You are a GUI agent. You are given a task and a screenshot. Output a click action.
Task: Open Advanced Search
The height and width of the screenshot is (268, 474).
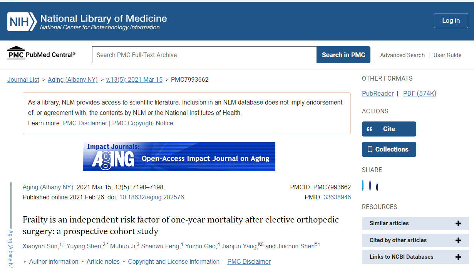pyautogui.click(x=402, y=55)
